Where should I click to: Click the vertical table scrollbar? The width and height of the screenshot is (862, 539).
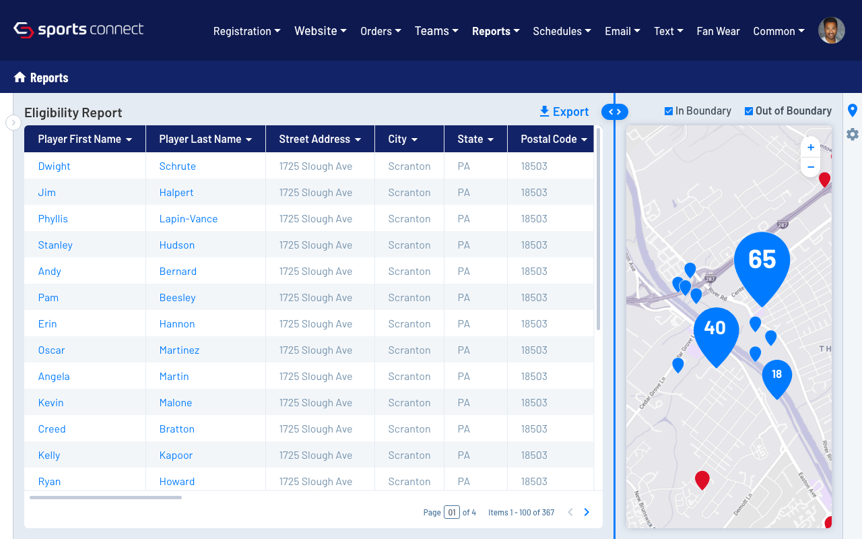click(598, 229)
